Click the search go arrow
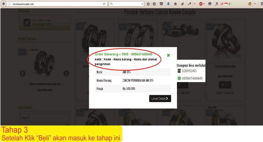 click(x=142, y=4)
